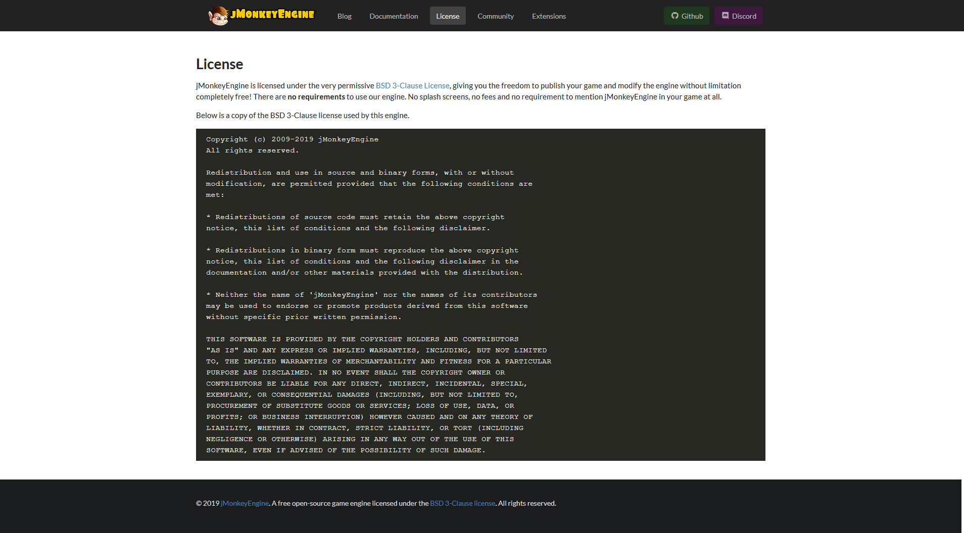Navigate to Extensions
The height and width of the screenshot is (533, 964).
coord(549,16)
